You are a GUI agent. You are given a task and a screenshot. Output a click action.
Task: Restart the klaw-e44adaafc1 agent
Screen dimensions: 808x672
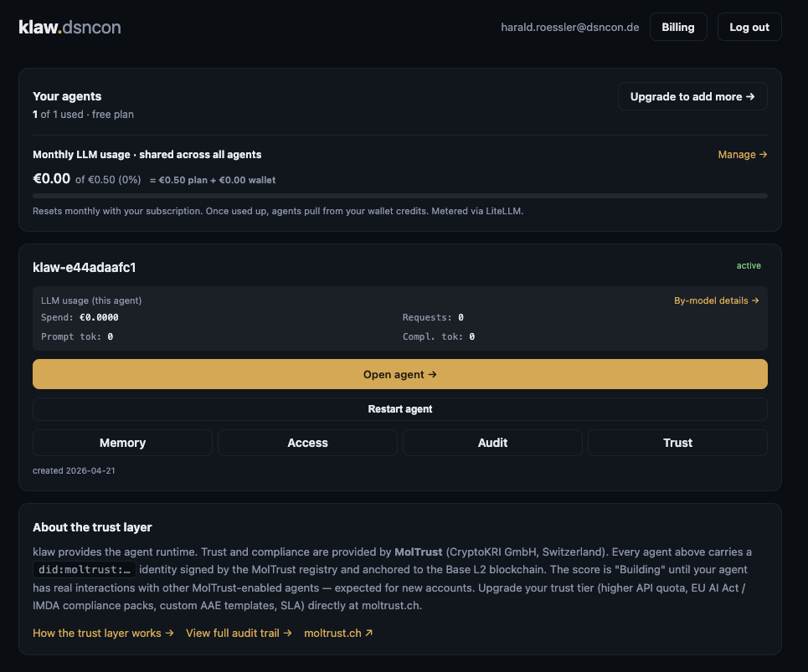[x=399, y=408]
